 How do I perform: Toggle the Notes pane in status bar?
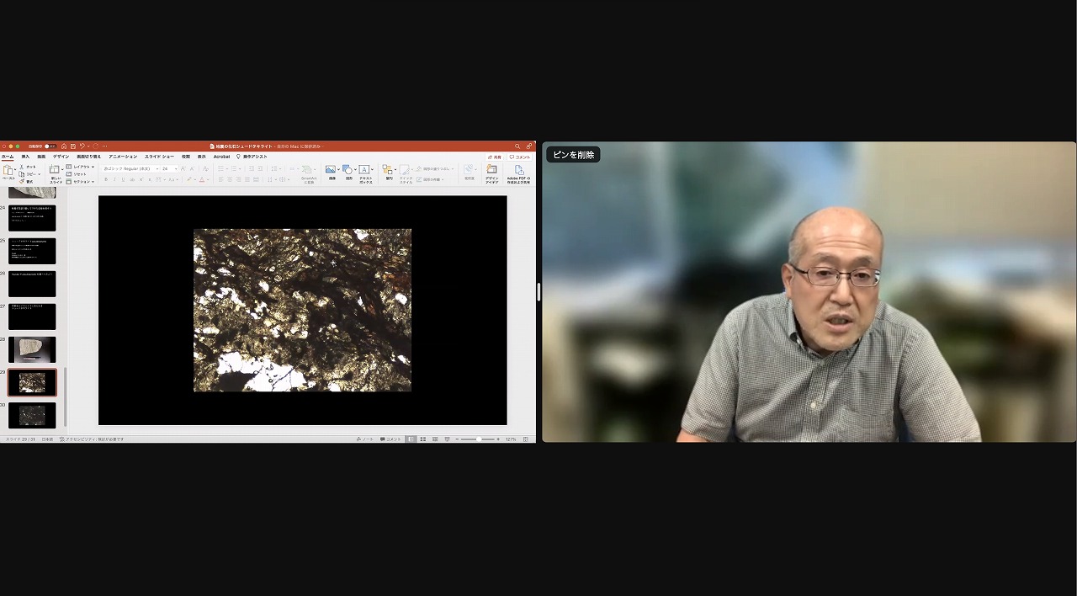coord(365,439)
